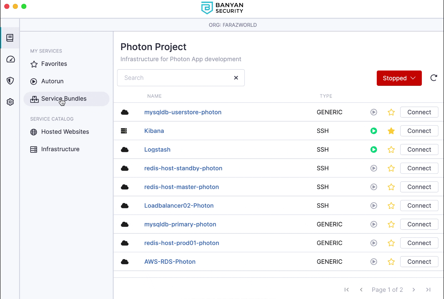Disable autorun for Logstash
444x299 pixels.
pyautogui.click(x=374, y=149)
